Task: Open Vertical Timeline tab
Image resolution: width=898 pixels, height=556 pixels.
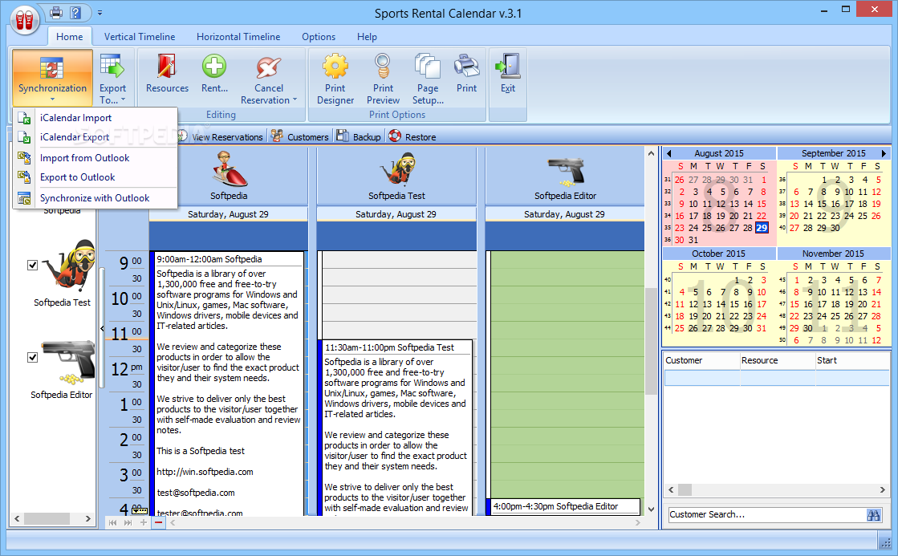Action: tap(140, 37)
